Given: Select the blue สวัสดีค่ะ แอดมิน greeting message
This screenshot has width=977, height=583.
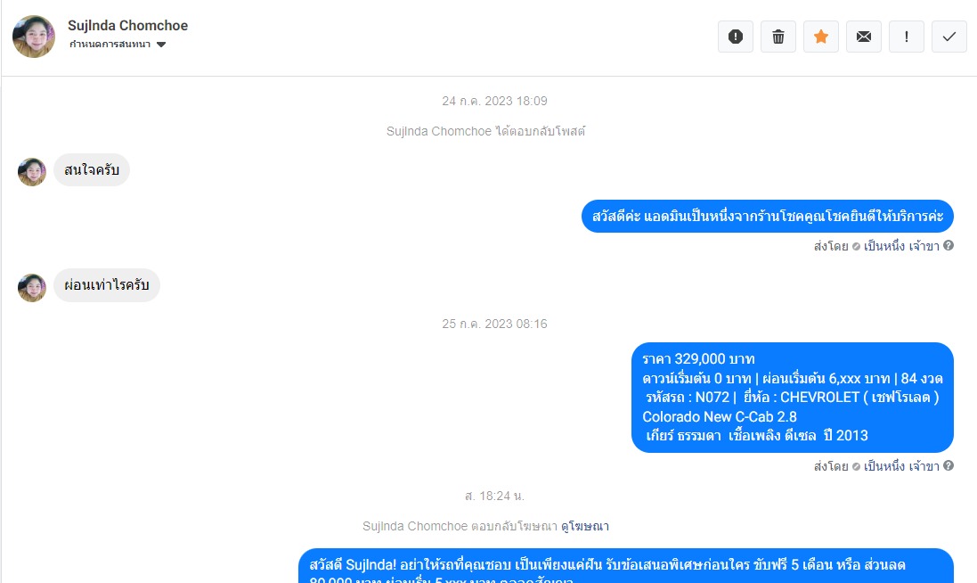Looking at the screenshot, I should (x=768, y=217).
